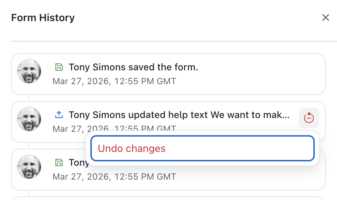The height and width of the screenshot is (200, 337).
Task: Click the partially visible card at the bottom
Action: pos(168,198)
